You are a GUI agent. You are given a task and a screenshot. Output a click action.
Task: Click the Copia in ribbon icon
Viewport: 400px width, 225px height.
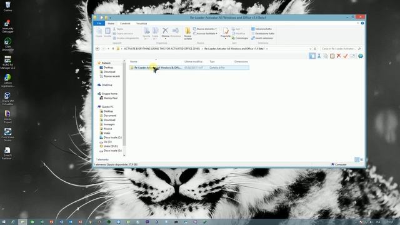155,34
